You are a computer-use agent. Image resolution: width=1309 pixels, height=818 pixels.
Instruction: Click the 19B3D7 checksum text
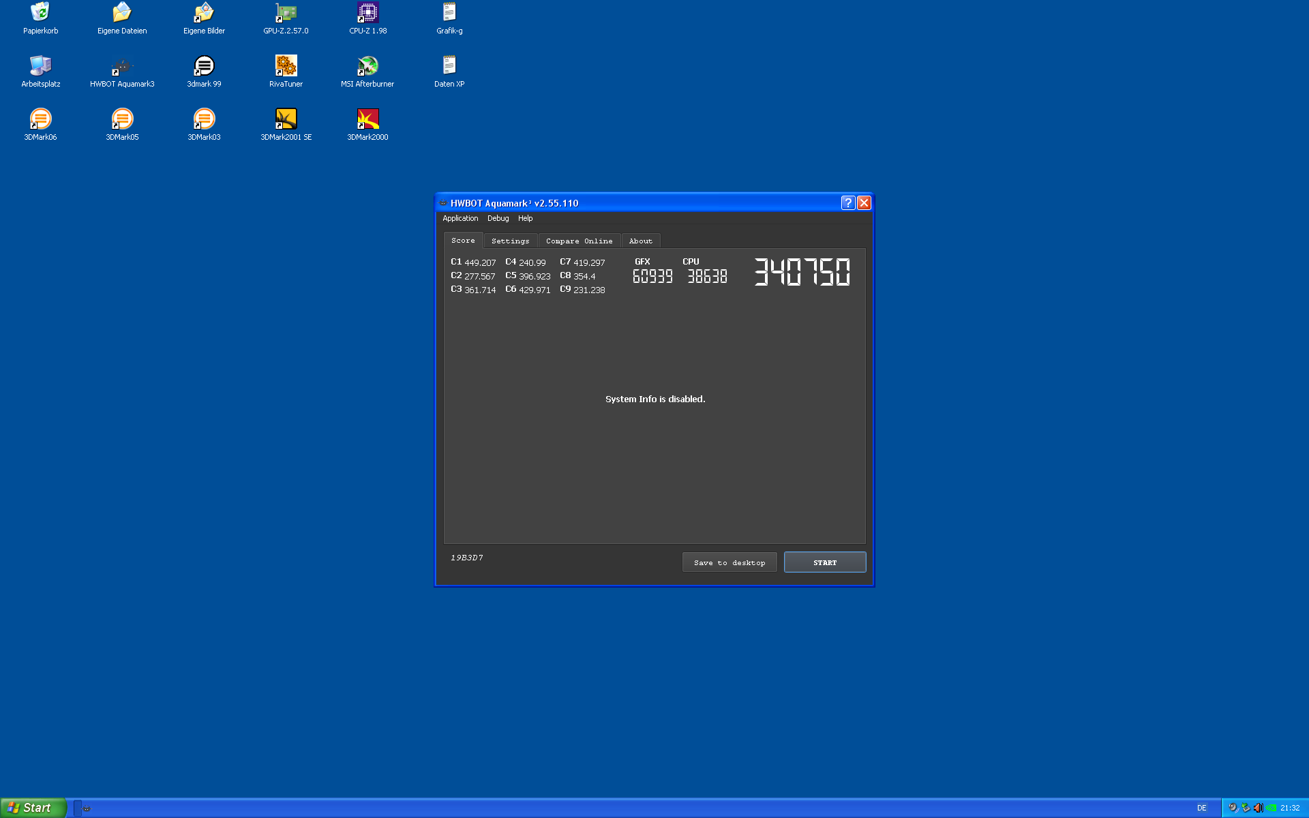tap(467, 558)
